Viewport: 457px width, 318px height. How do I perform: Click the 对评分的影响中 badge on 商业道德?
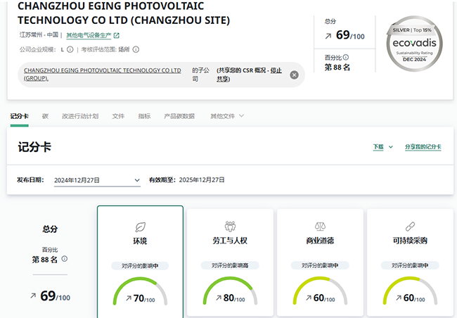click(x=320, y=265)
